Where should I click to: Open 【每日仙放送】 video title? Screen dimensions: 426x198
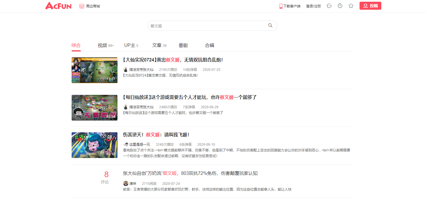[190, 97]
